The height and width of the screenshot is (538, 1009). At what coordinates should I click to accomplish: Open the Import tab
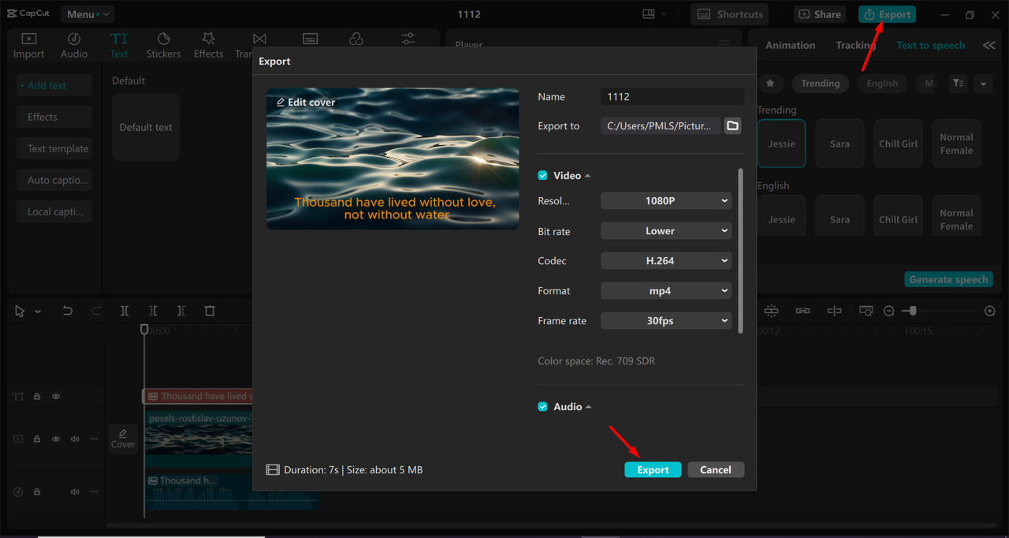click(29, 46)
